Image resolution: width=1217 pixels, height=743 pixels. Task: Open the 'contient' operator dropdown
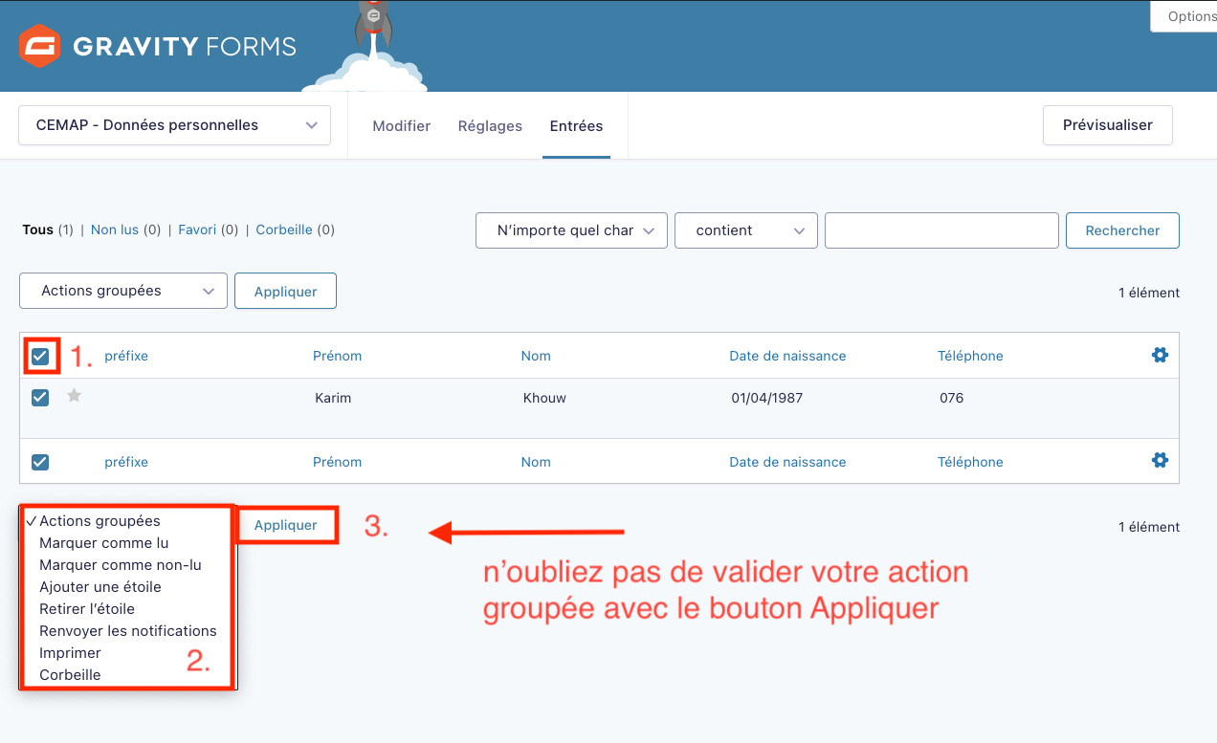click(x=745, y=230)
